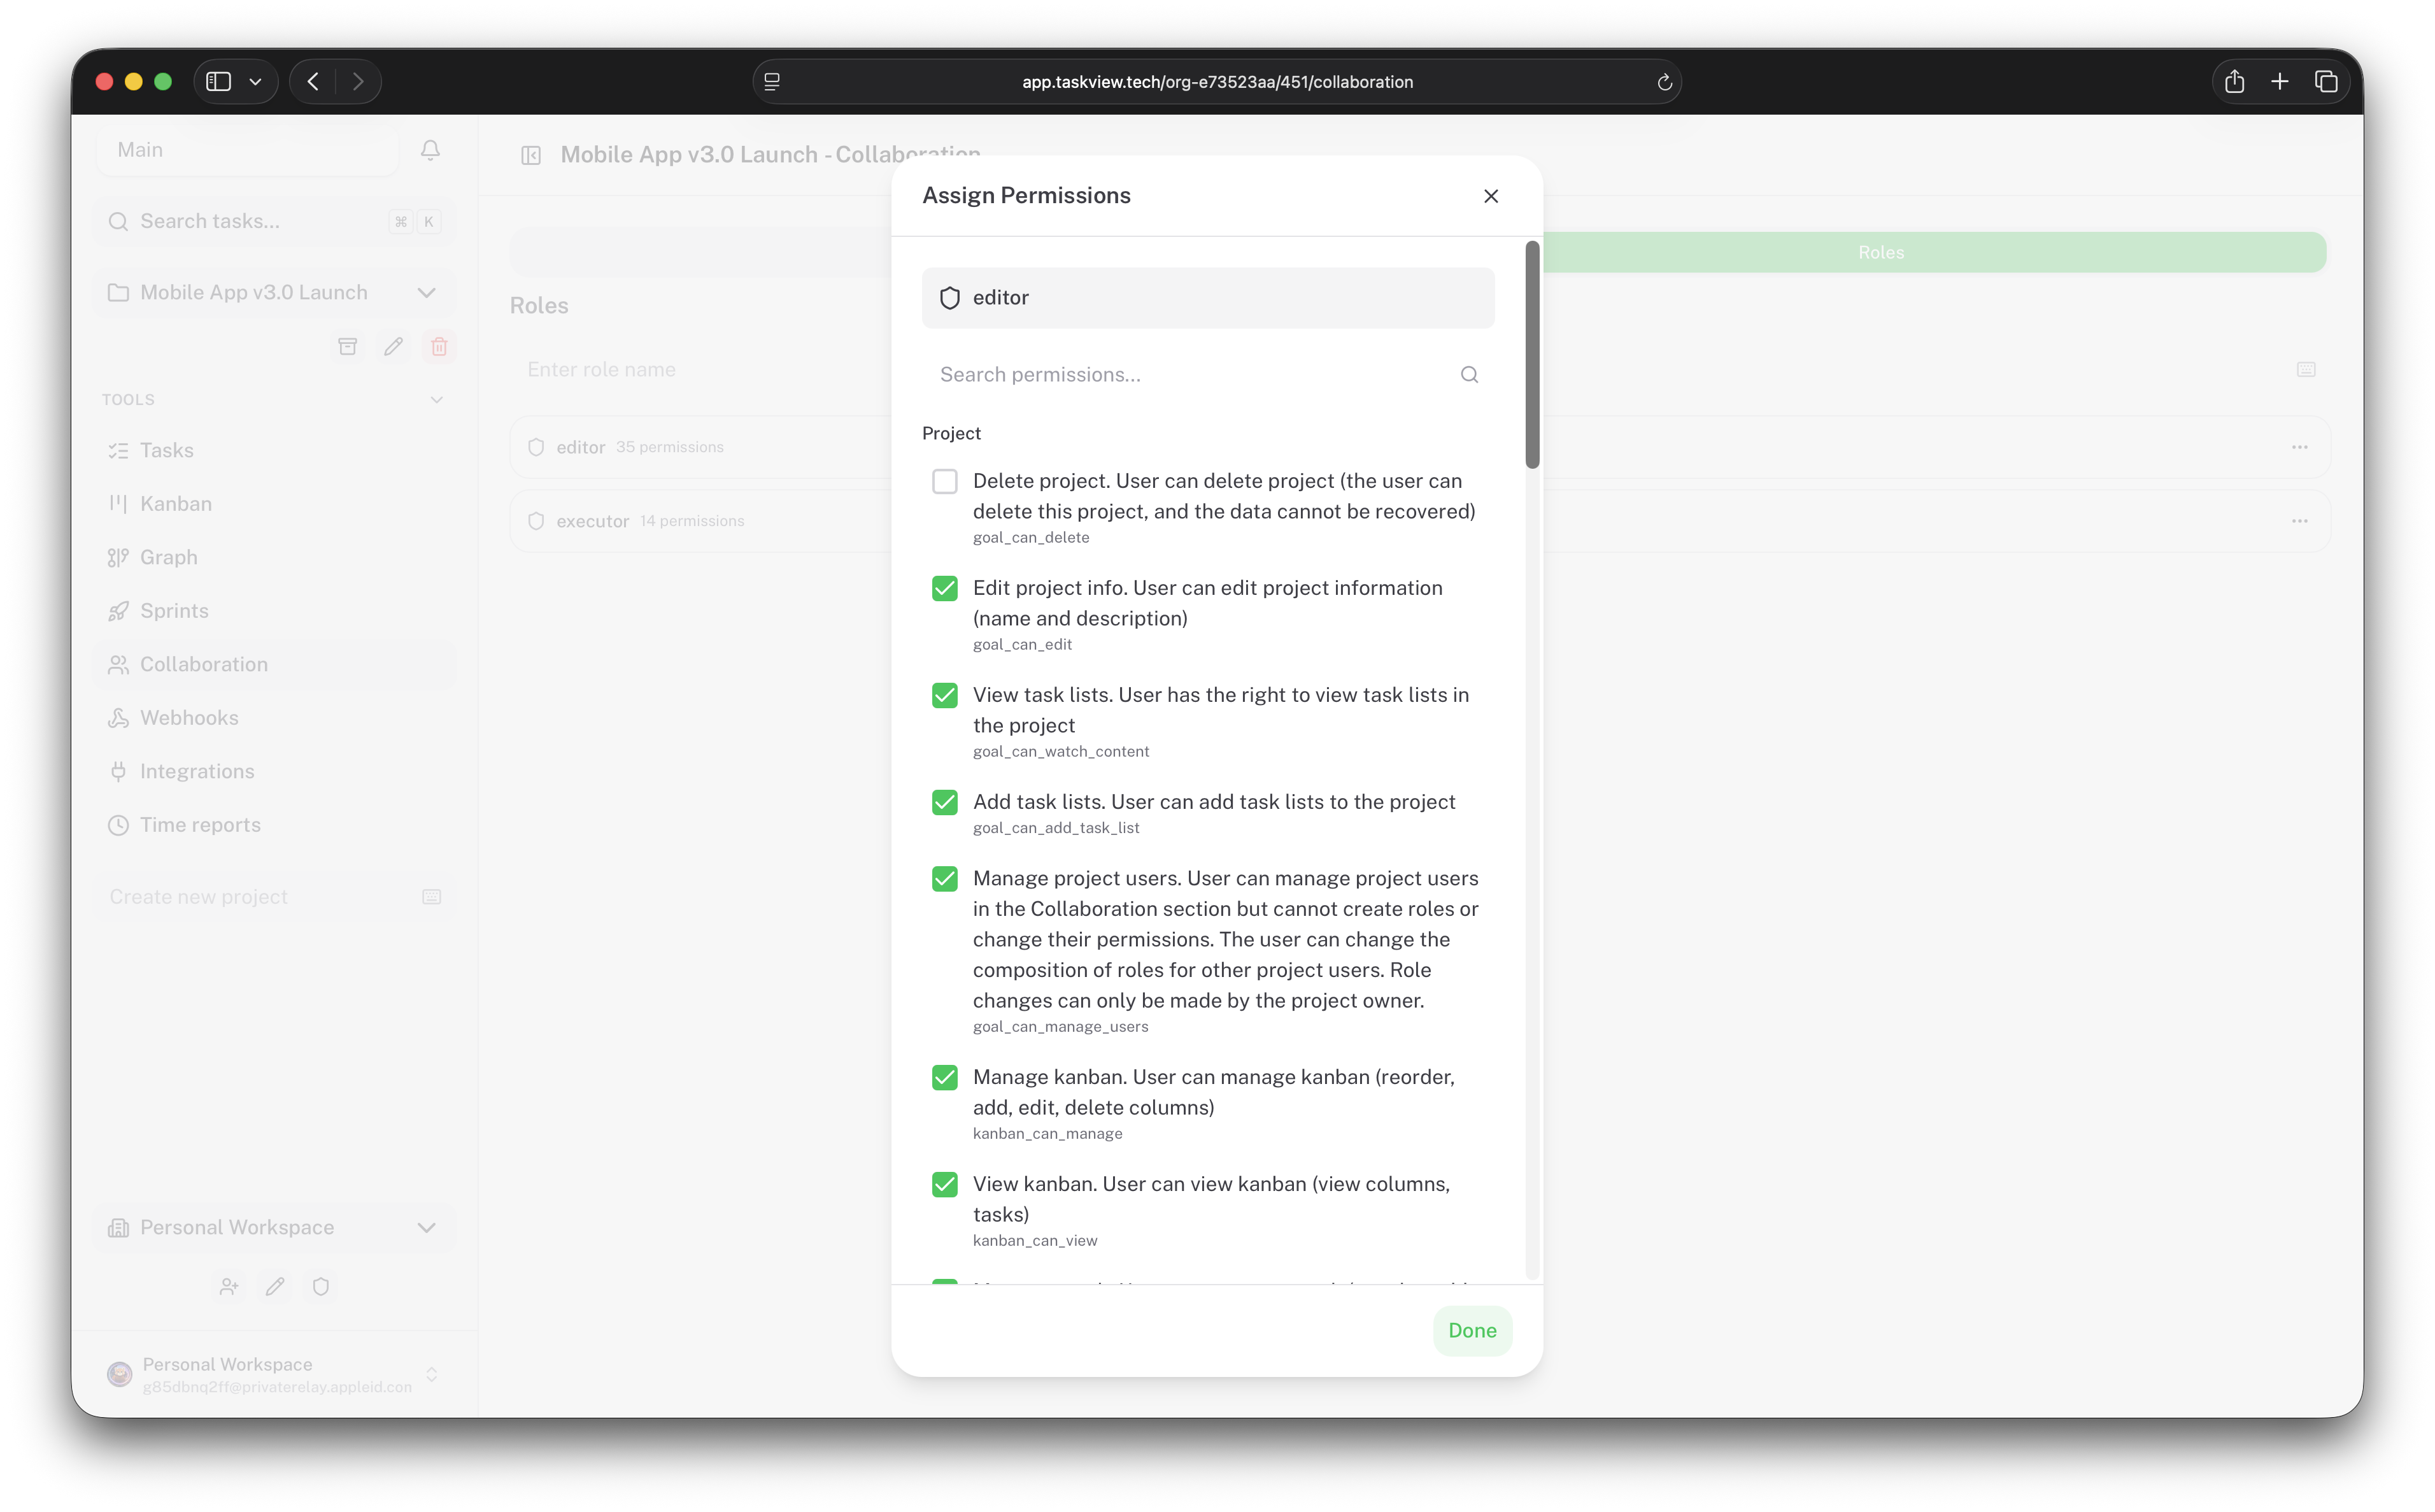Click the goal_can_delete permission key
This screenshot has height=1512, width=2435.
(x=1030, y=538)
